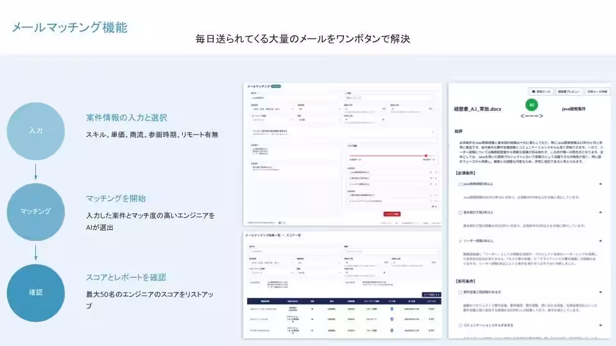Screen dimensions: 616x346
Task: Toggle the first 必須条件 condition checkbox
Action: (460, 184)
